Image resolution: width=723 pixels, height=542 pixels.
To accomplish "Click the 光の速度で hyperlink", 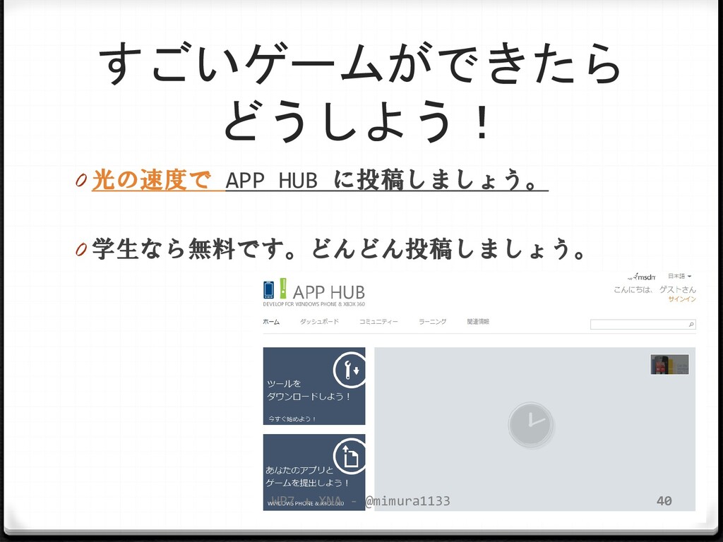I will pyautogui.click(x=152, y=180).
